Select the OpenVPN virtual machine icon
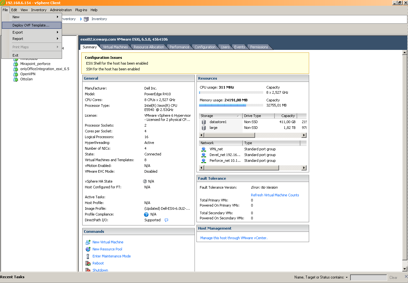Viewport: 408px width, 283px height. tap(16, 74)
